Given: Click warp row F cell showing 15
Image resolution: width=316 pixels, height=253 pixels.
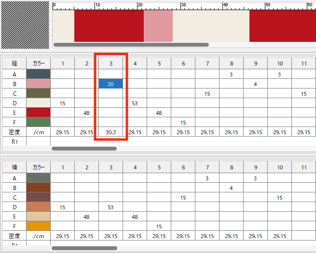Looking at the screenshot, I should point(183,122).
